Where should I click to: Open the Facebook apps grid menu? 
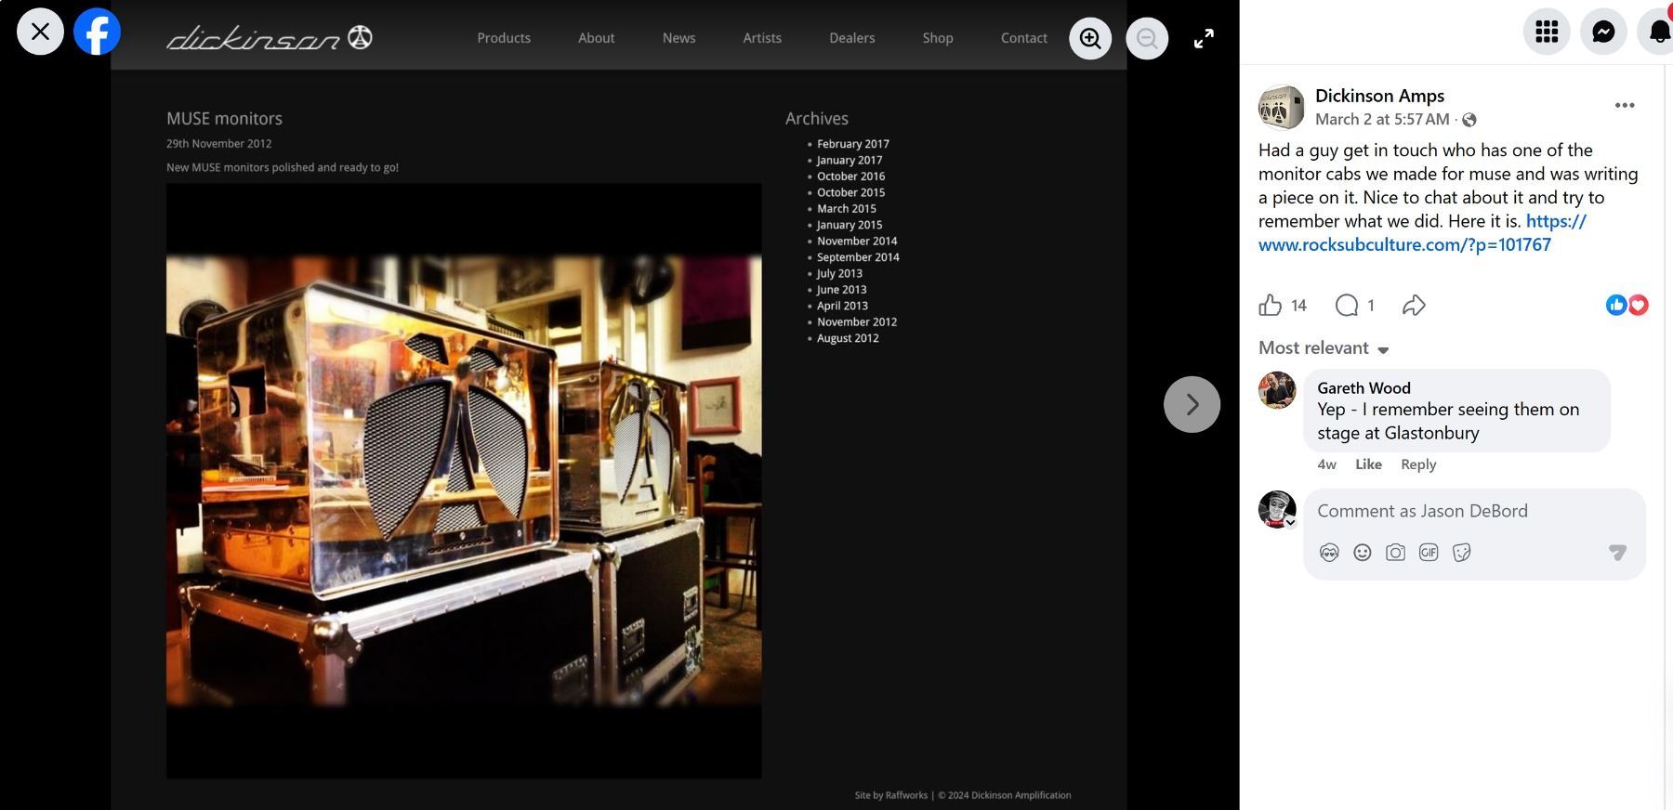click(1547, 32)
